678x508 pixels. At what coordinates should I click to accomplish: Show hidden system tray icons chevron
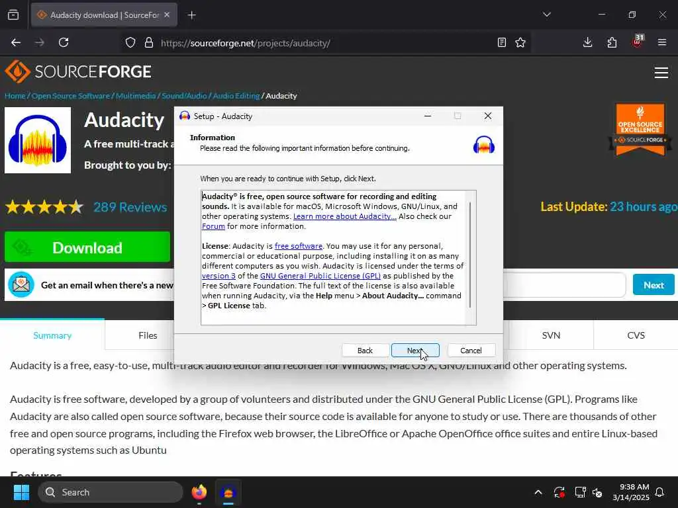[x=538, y=492]
